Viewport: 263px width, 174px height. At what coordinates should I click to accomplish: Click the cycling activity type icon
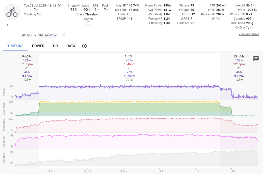pos(12,12)
